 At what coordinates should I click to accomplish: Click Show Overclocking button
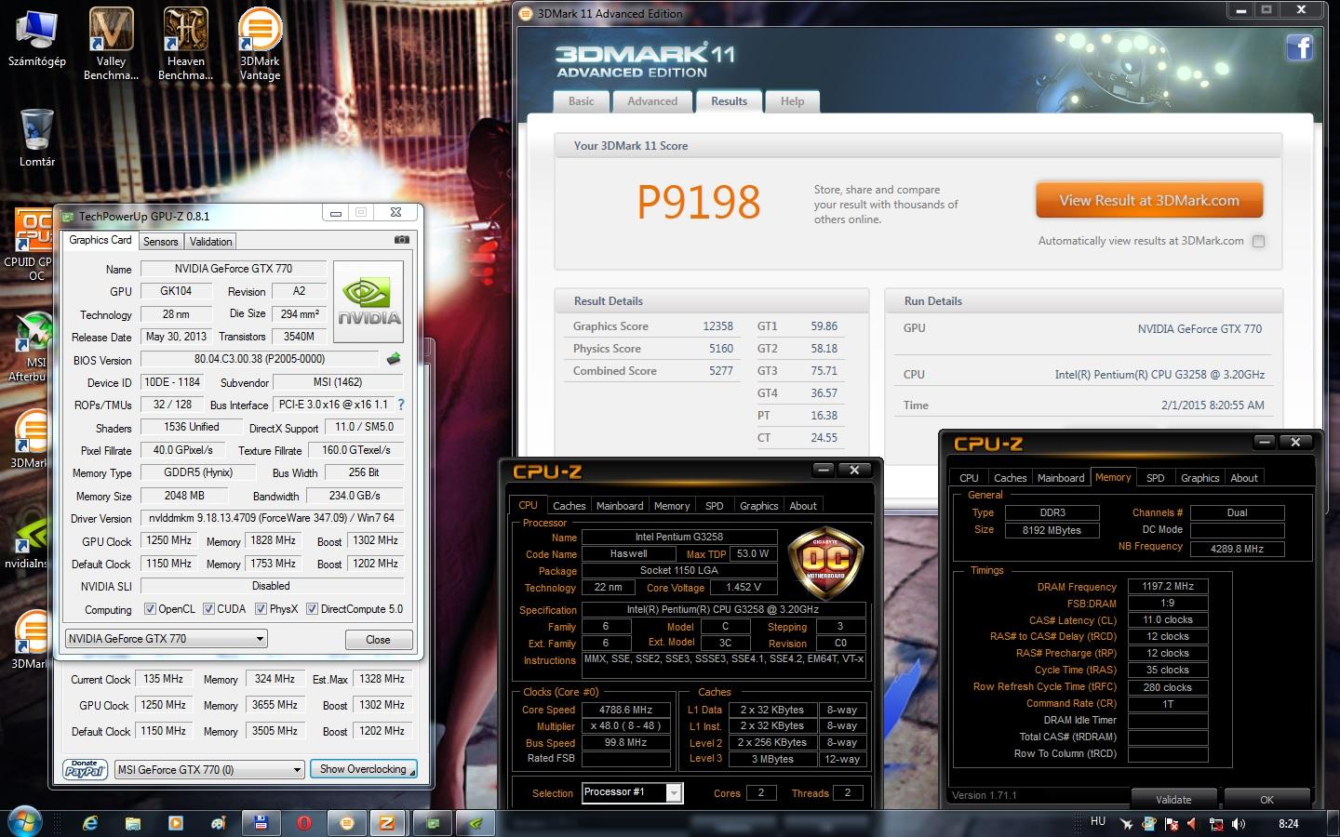[x=363, y=769]
